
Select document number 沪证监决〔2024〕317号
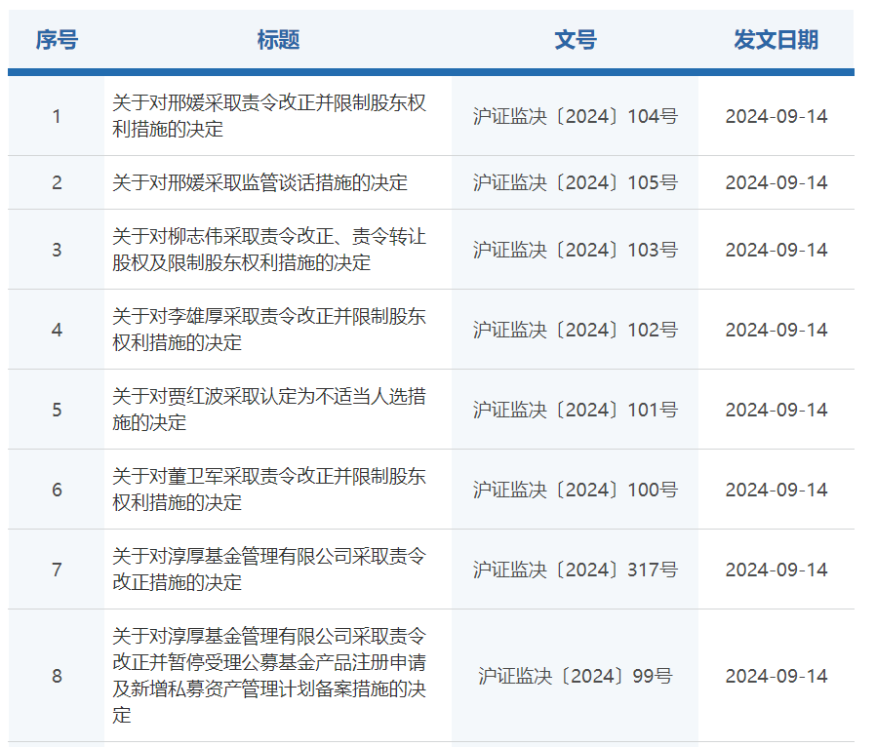(x=576, y=569)
